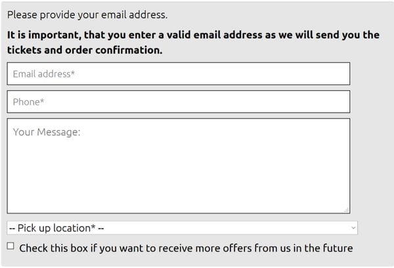Viewport: 394px width, 268px height.
Task: Click the right end of the Email field
Action: 335,74
